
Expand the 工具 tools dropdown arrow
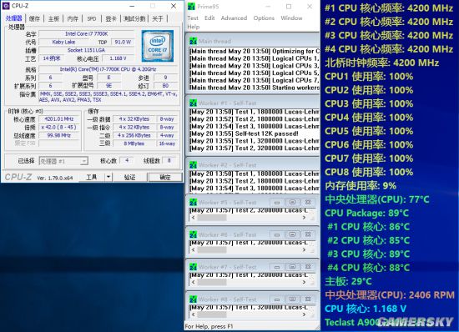coord(108,177)
